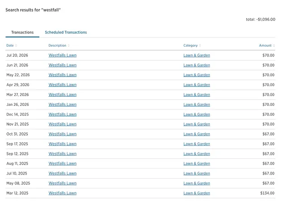
Task: Click the 'Search results for "westfall"' heading
Action: point(33,10)
